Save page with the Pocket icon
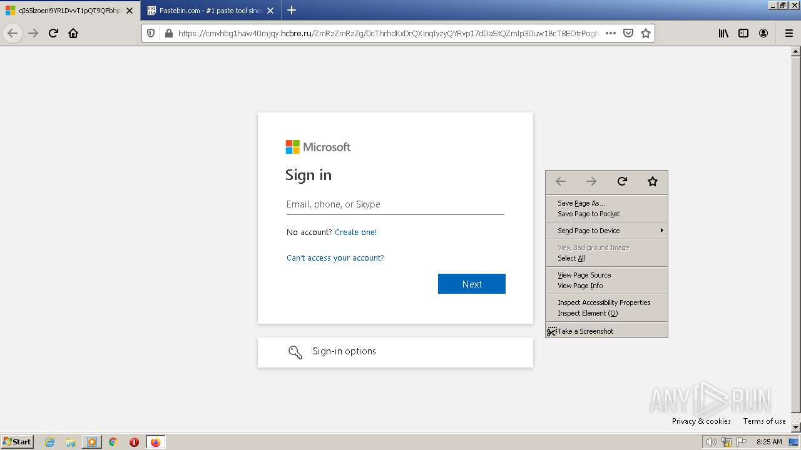The width and height of the screenshot is (801, 450). point(628,33)
